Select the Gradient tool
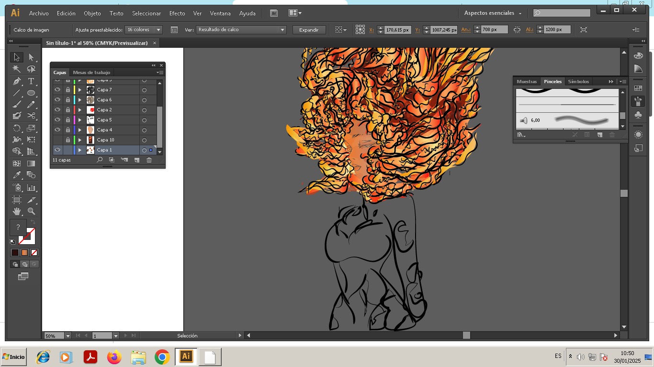 tap(31, 163)
